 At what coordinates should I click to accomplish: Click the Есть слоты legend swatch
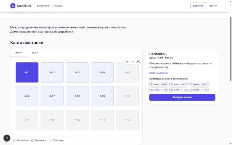click(15, 141)
